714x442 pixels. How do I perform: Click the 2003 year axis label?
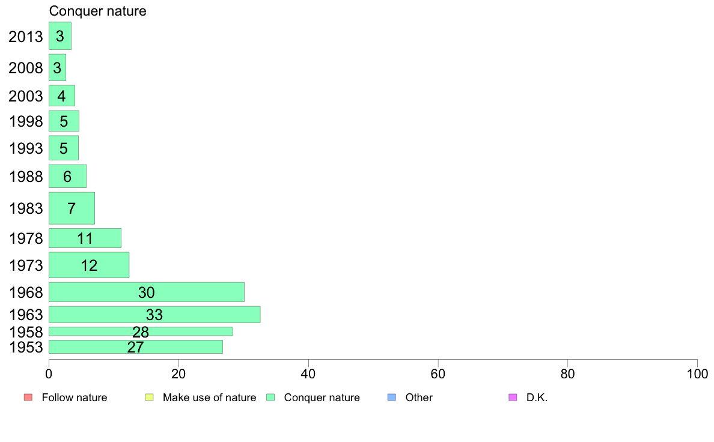(x=25, y=96)
